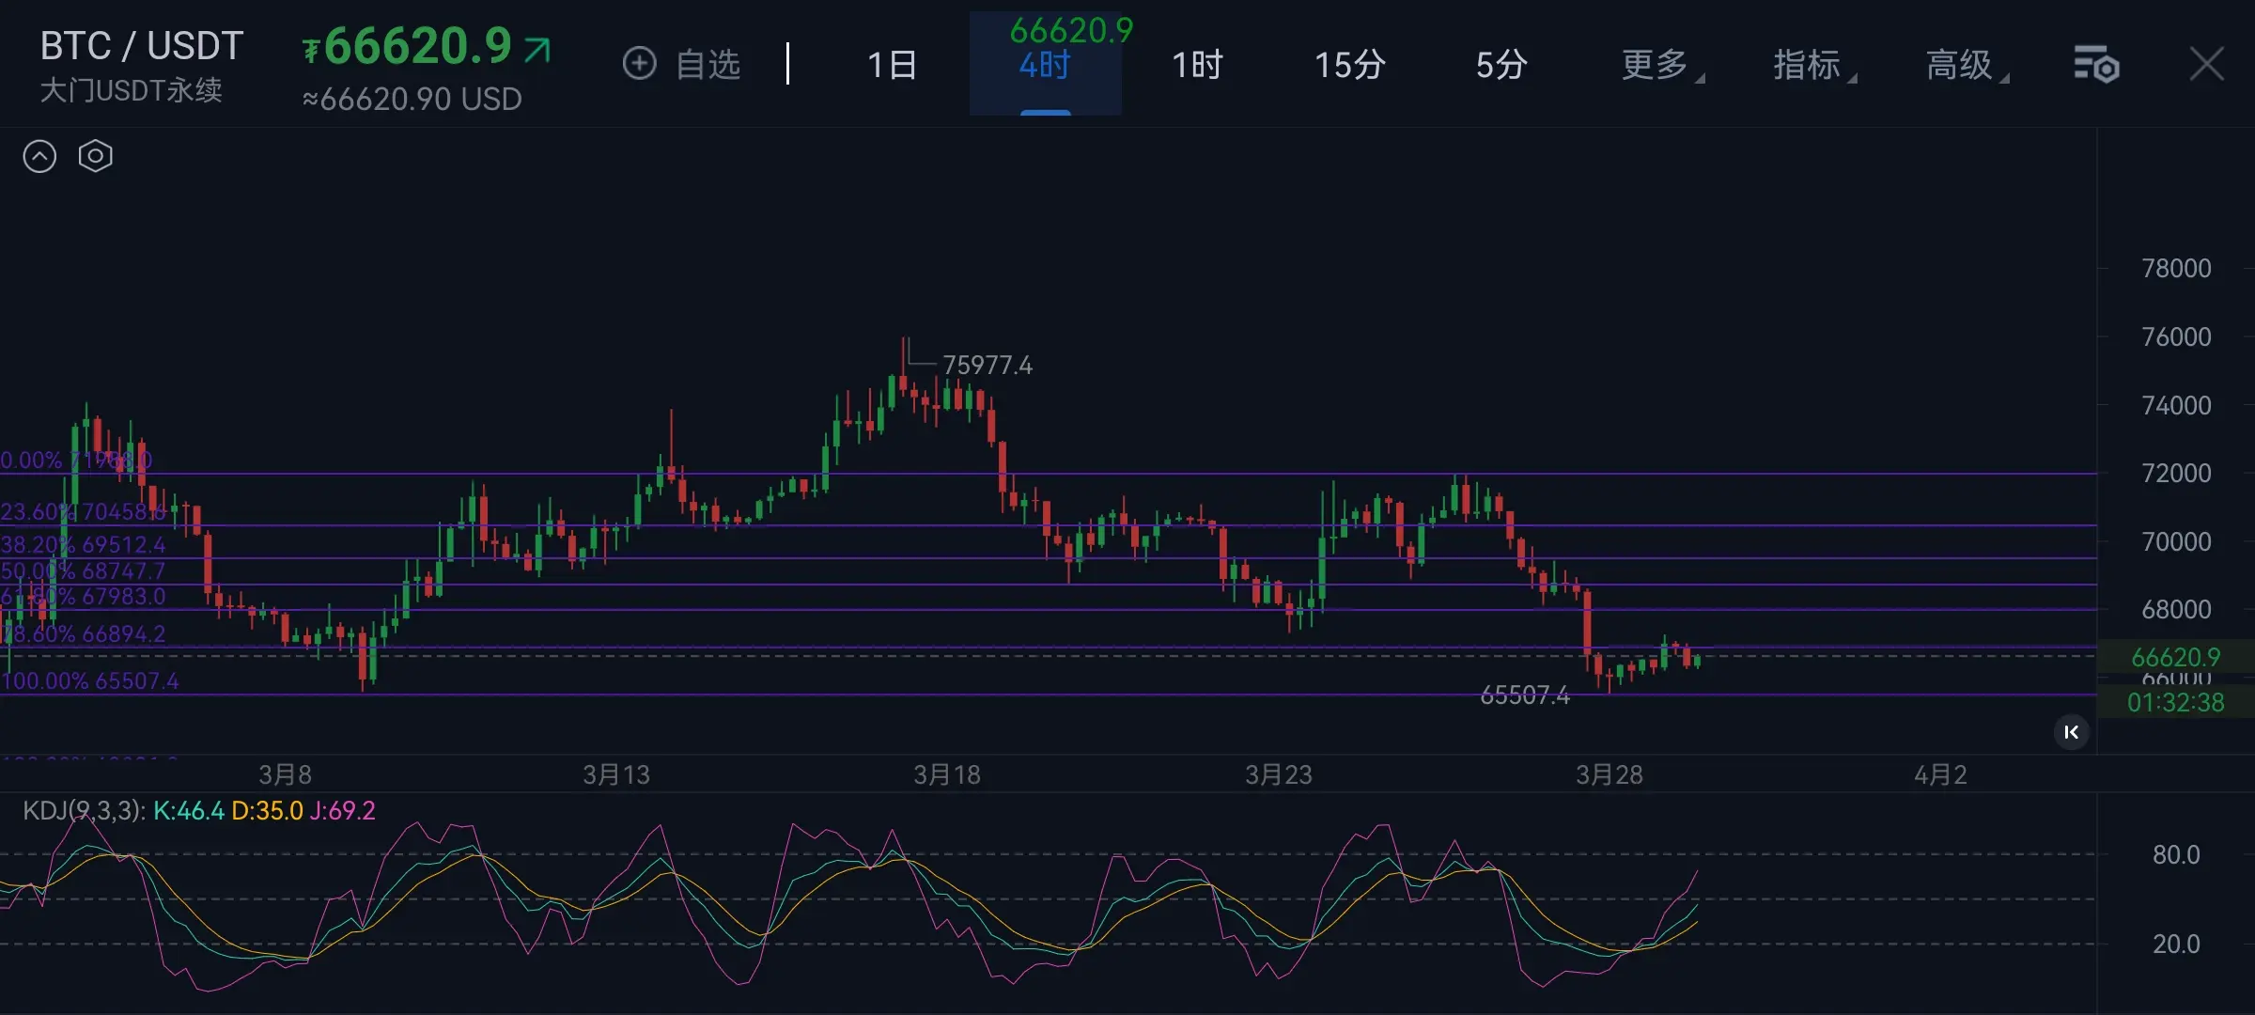
Task: Open the 指标 indicators dropdown
Action: 1808,65
